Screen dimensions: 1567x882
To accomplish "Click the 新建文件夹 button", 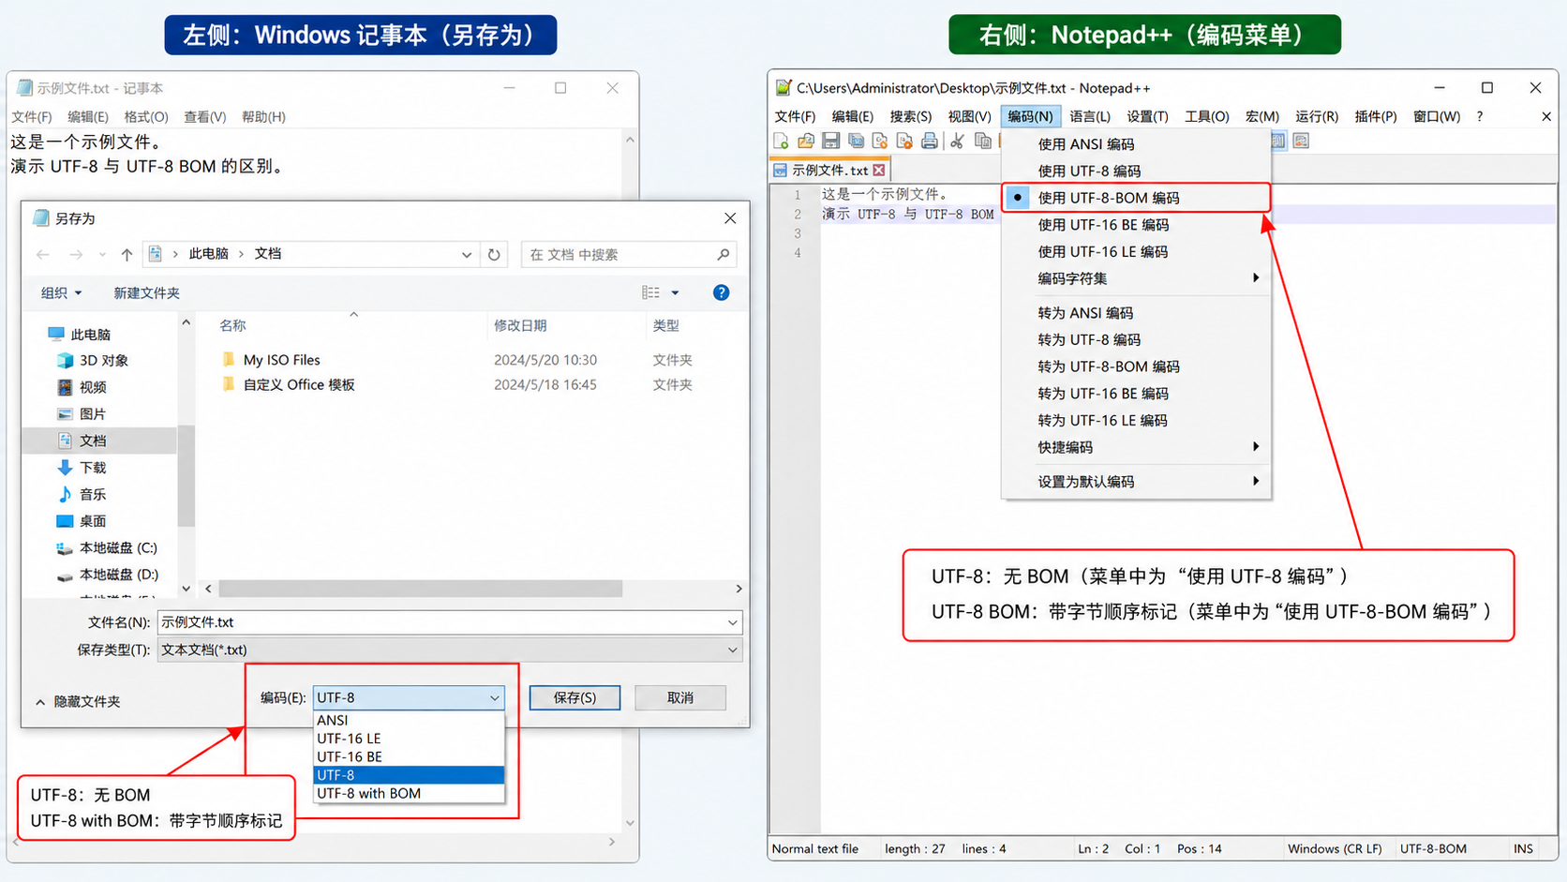I will [x=146, y=293].
